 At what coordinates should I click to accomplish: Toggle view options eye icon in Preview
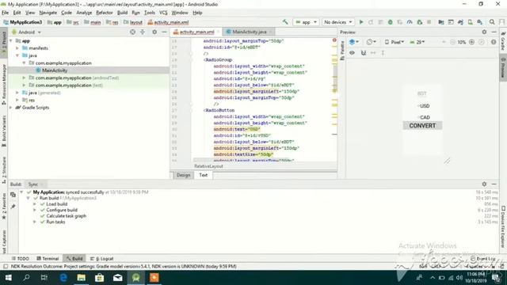click(x=352, y=53)
